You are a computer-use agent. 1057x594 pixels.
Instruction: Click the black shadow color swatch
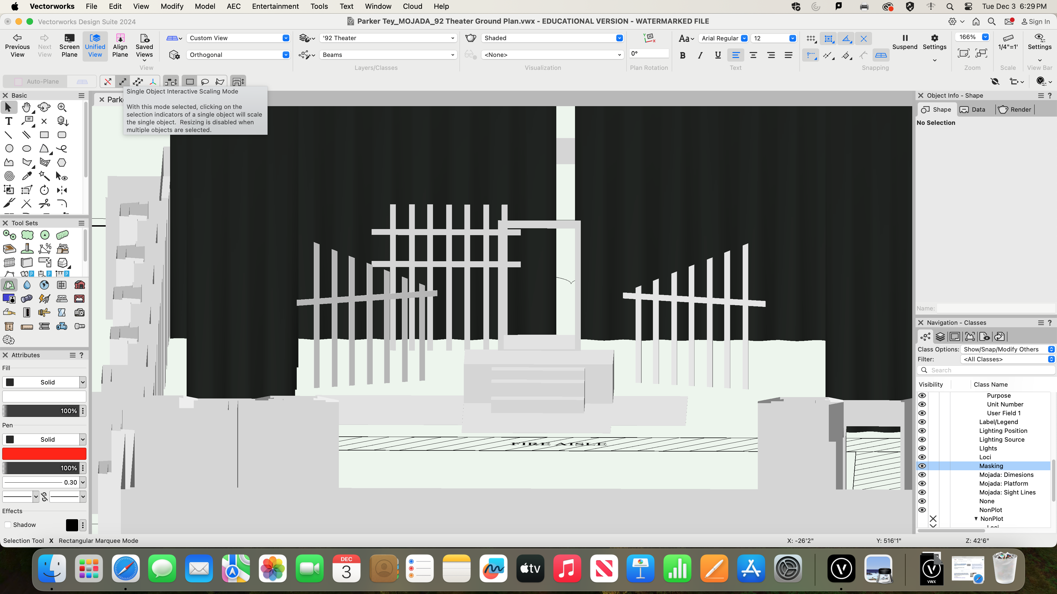click(72, 525)
